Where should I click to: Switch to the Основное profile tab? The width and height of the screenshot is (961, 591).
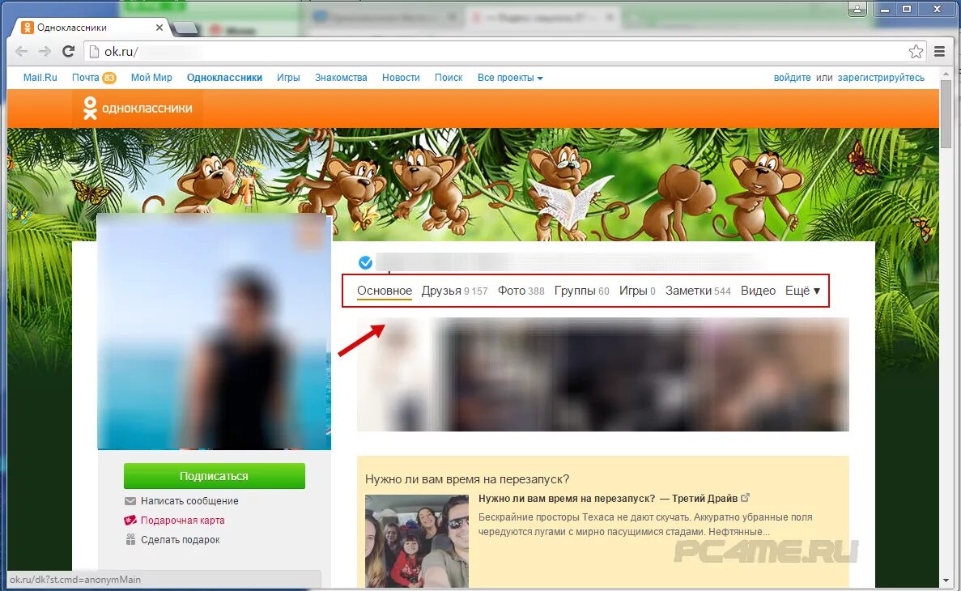385,291
